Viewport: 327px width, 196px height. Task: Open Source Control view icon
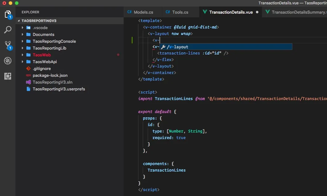pos(8,45)
